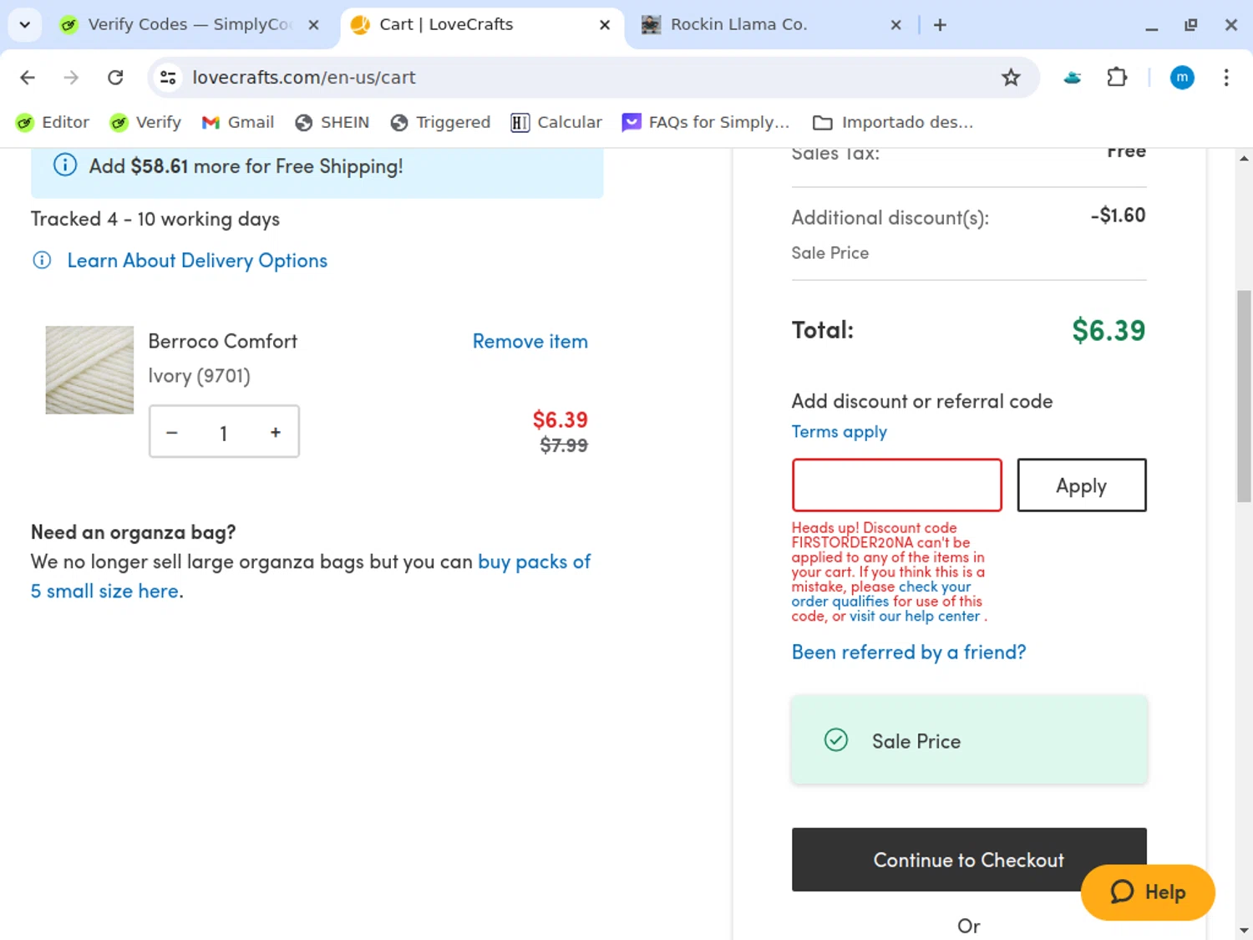1253x940 pixels.
Task: Click the discount code input field
Action: click(x=896, y=485)
